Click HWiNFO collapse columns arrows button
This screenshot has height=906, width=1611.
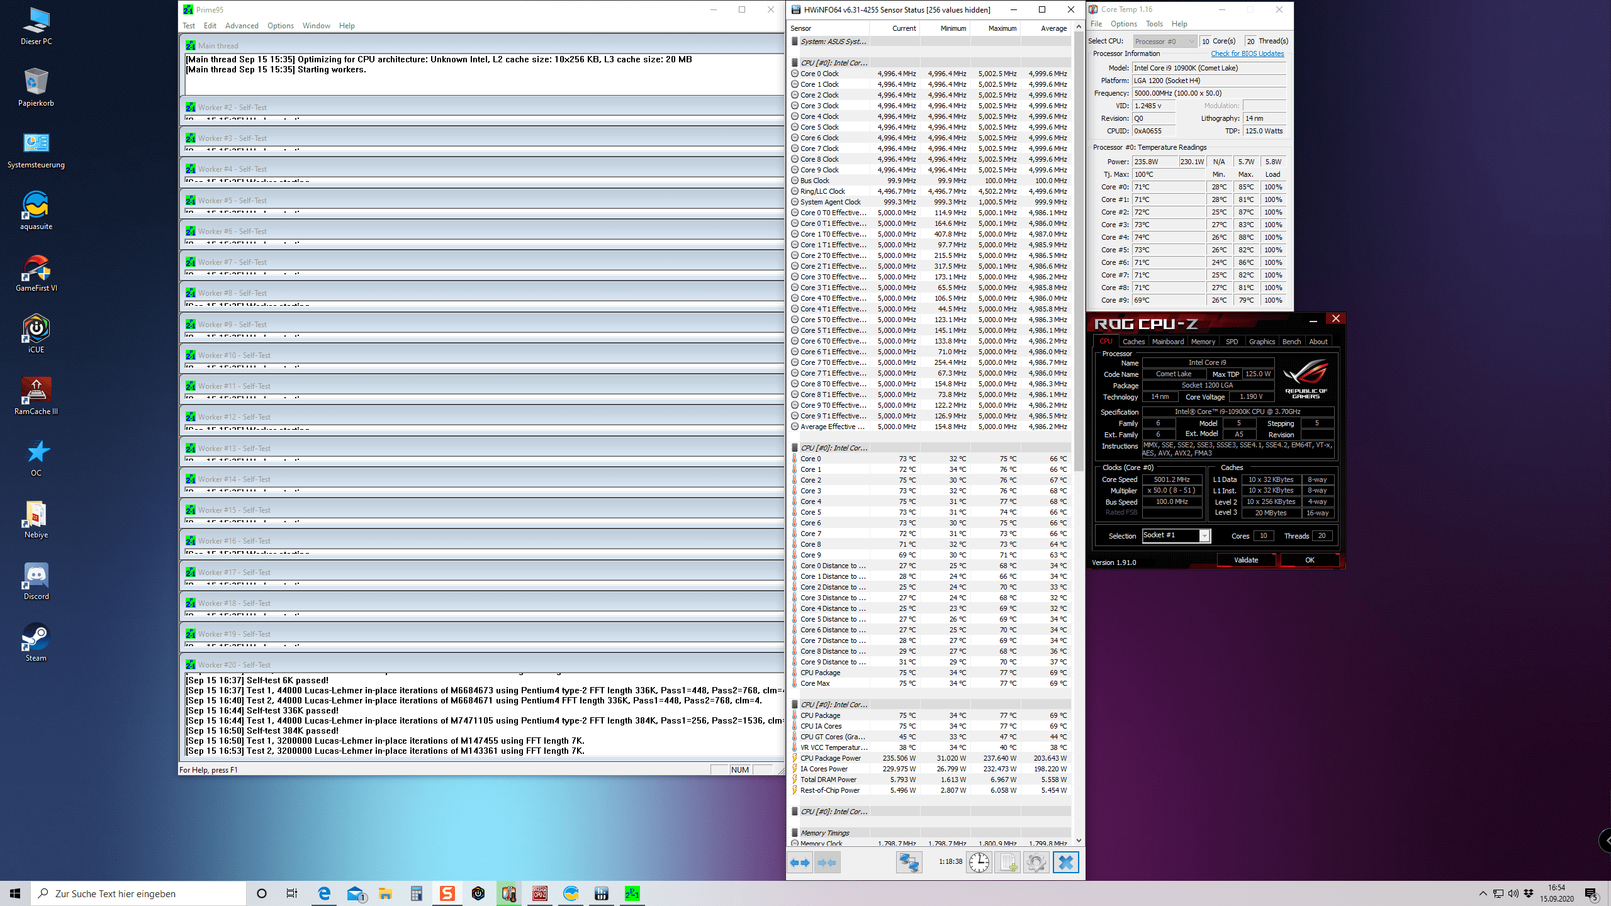[x=826, y=863]
